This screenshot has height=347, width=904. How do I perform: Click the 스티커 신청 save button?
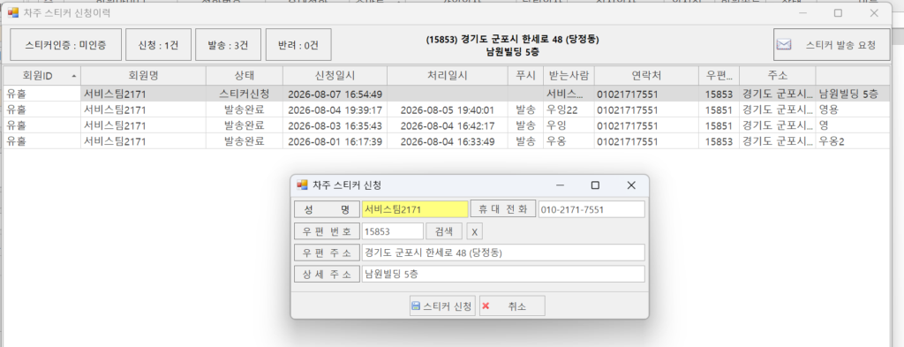tap(442, 306)
